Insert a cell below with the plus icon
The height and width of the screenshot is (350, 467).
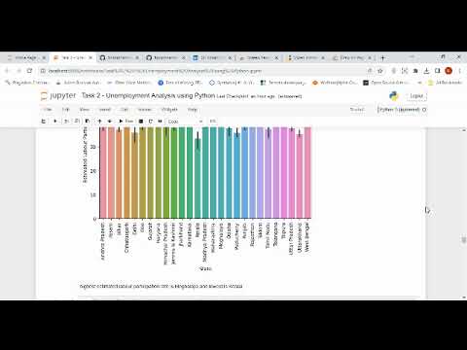54,122
